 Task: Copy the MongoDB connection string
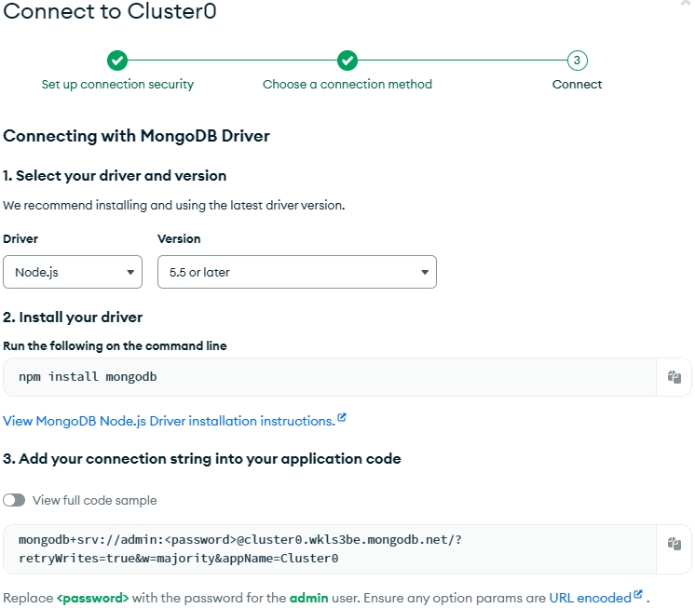click(675, 544)
